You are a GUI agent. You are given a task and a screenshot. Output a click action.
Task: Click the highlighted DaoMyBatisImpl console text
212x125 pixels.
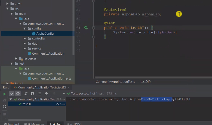coord(156,99)
